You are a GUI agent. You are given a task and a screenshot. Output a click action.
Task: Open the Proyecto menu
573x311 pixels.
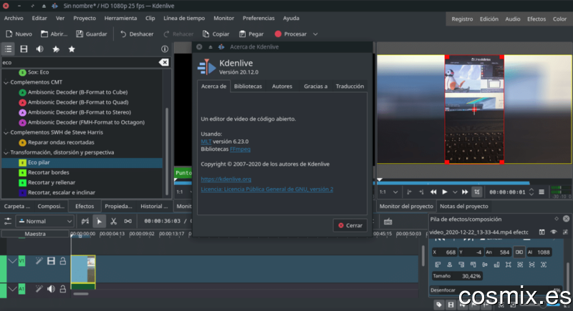[x=85, y=18]
